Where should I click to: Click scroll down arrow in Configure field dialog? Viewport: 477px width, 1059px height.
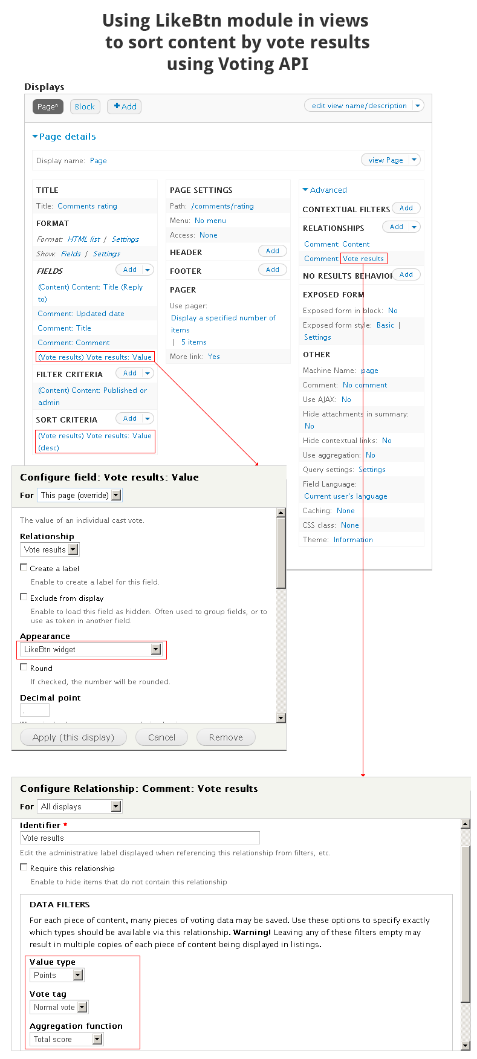pos(281,718)
